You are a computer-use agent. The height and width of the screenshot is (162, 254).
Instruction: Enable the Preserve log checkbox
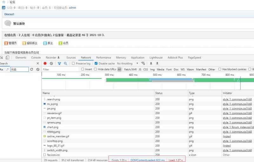pyautogui.click(x=73, y=63)
